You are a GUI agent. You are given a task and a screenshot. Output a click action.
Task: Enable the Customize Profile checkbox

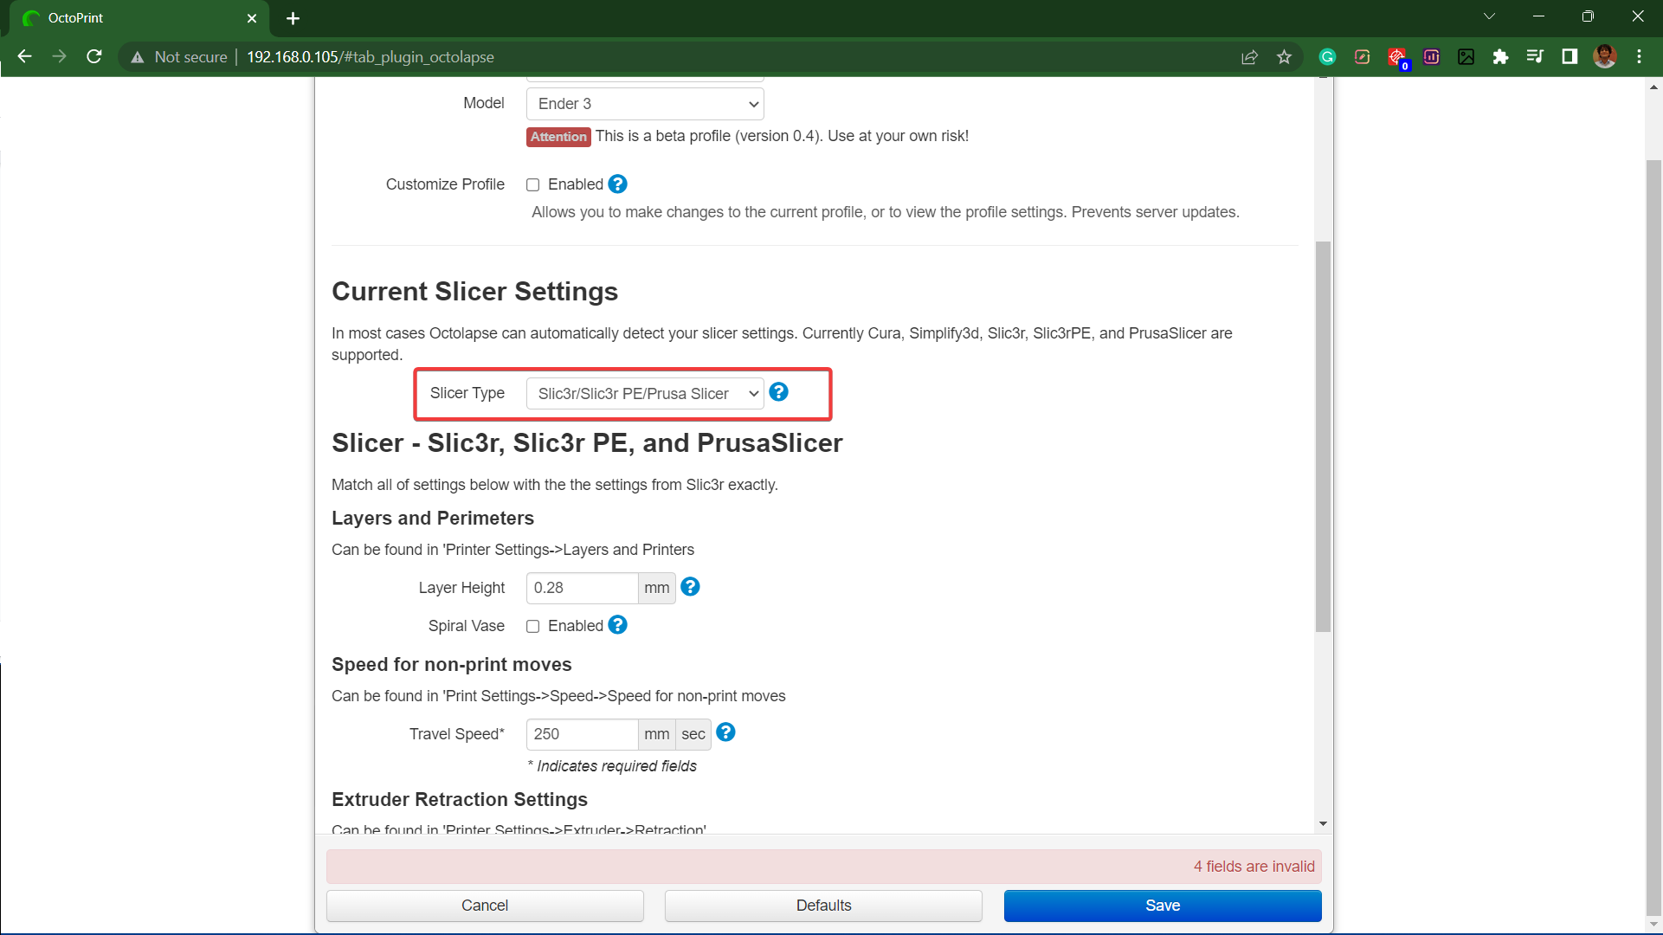(533, 184)
